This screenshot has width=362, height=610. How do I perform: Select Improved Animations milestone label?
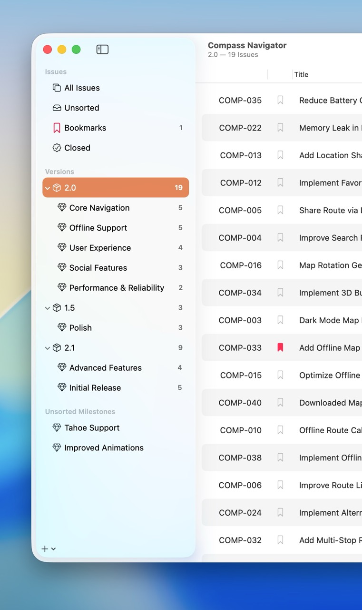coord(104,448)
